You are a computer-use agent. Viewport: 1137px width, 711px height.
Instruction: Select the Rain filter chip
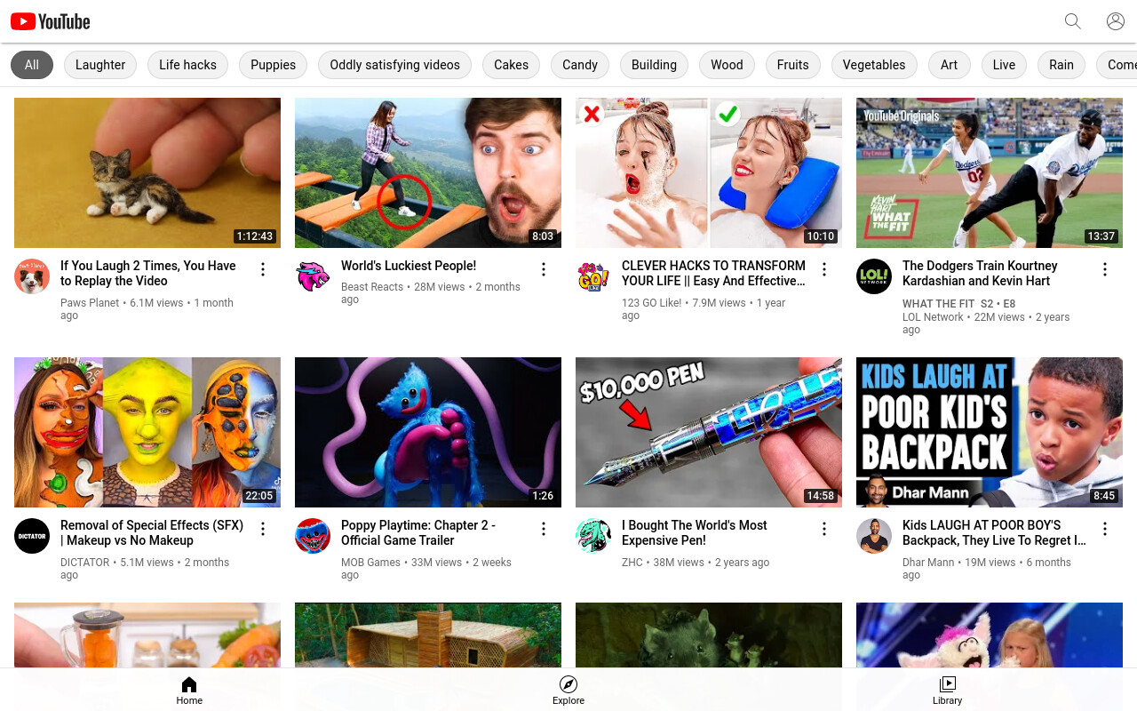click(x=1061, y=65)
